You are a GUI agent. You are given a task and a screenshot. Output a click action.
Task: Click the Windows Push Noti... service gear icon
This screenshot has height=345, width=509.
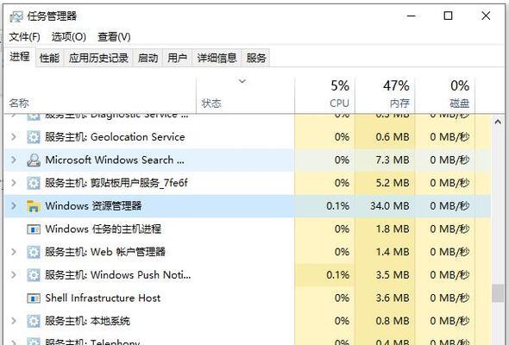[34, 275]
